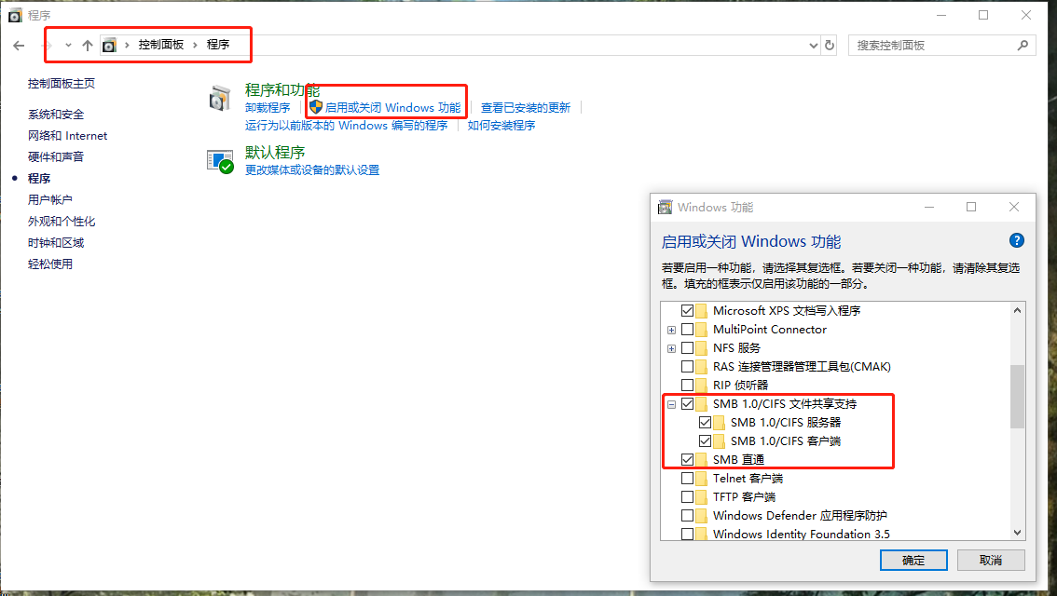Open the recent locations chevron

click(x=68, y=45)
